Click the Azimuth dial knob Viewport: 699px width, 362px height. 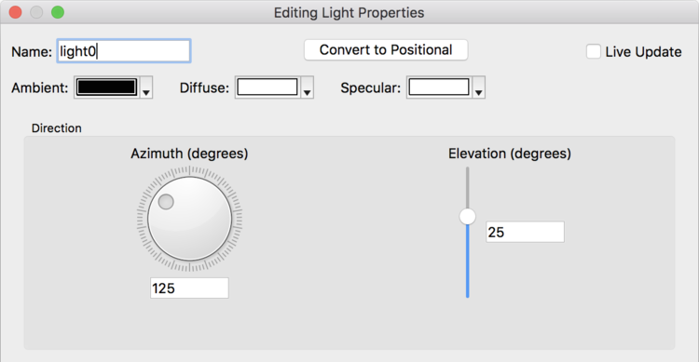point(189,219)
